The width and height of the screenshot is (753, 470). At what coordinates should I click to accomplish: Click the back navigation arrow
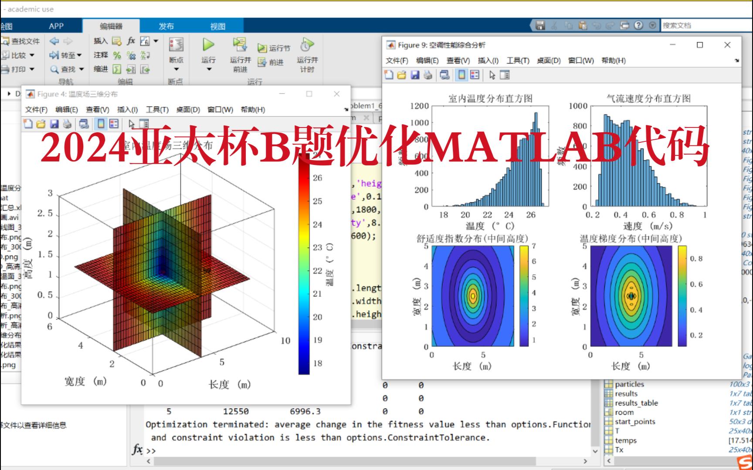[54, 41]
